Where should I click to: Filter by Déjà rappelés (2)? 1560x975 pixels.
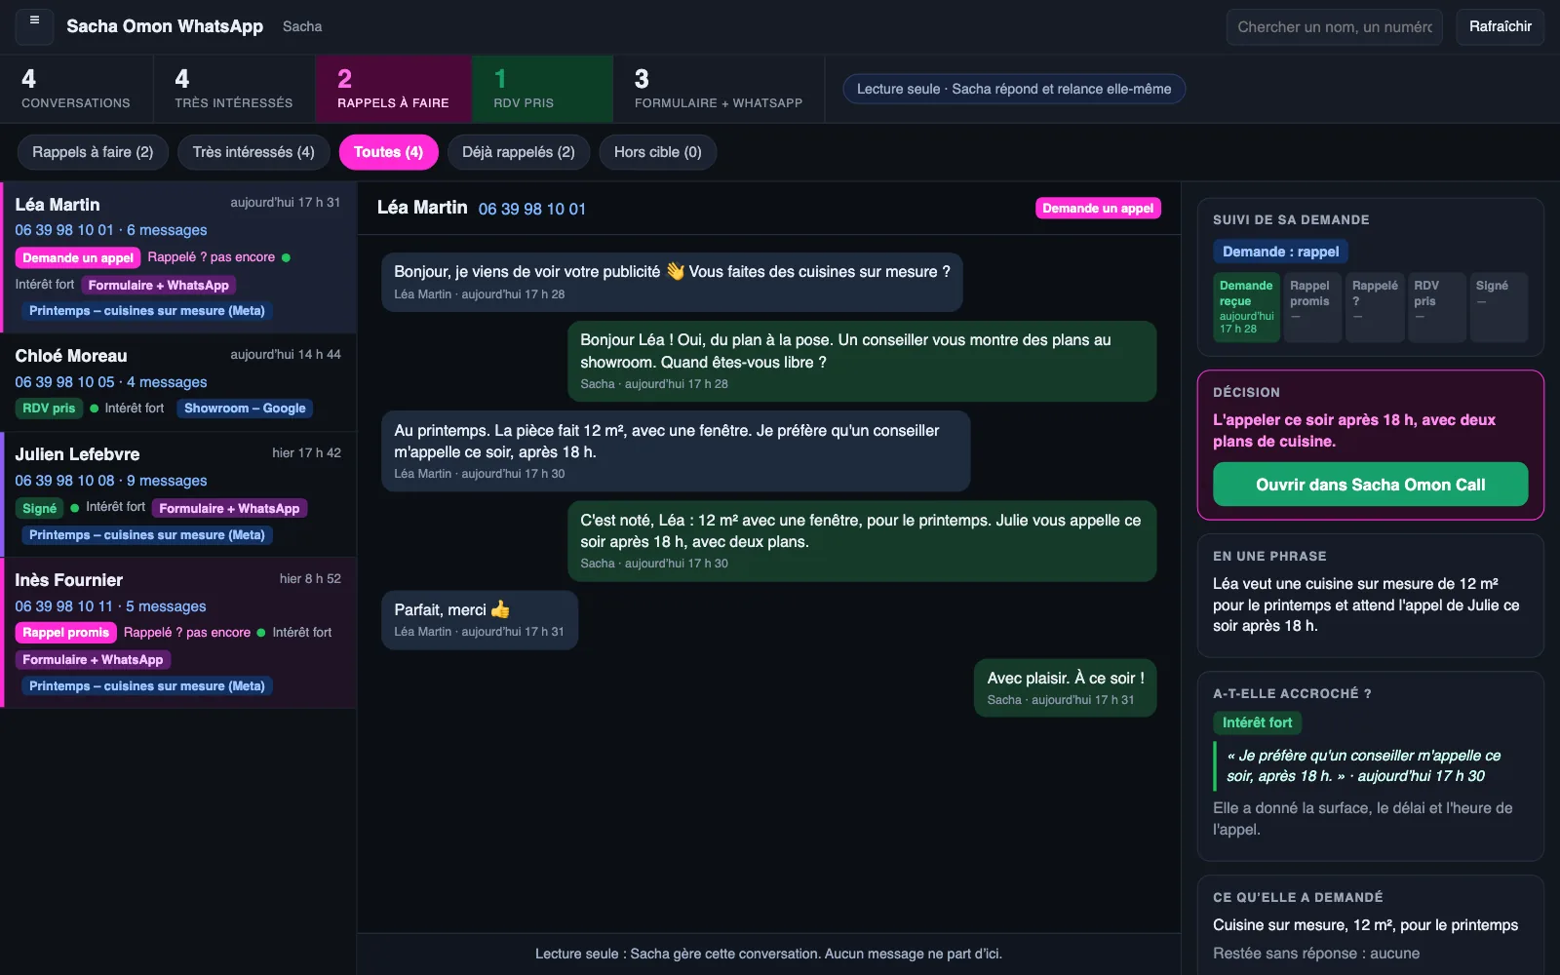tap(519, 152)
